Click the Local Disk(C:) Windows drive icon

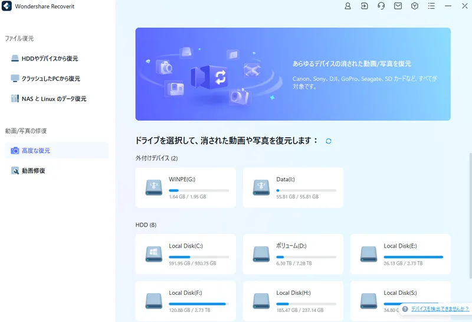(154, 254)
